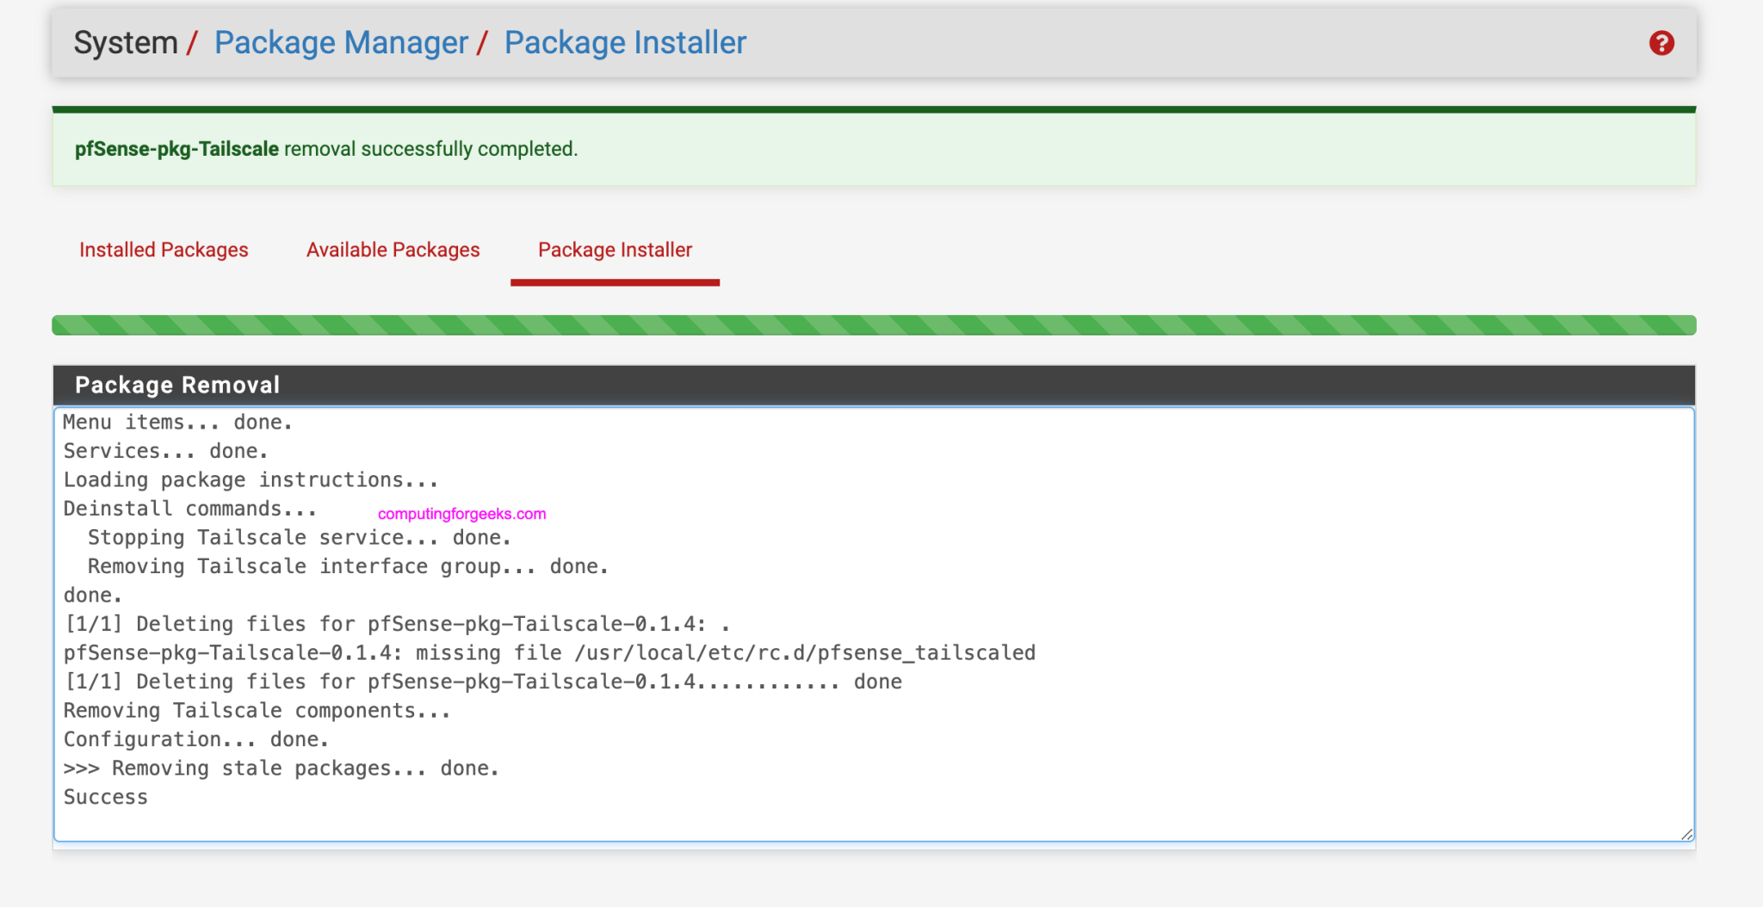The width and height of the screenshot is (1763, 907).
Task: Switch to the Installed Packages tab
Action: (x=164, y=250)
